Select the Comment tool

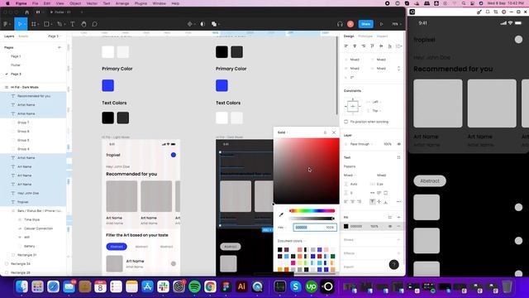pos(95,24)
